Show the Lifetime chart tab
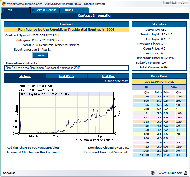 tap(25, 76)
